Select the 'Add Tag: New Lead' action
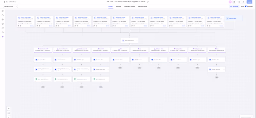The height and width of the screenshot is (118, 256). point(217,70)
